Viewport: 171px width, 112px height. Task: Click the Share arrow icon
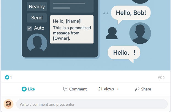137,89
